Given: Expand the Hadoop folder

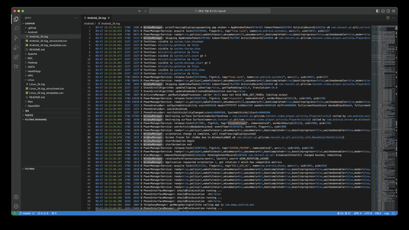Looking at the screenshot, I should (x=51, y=63).
